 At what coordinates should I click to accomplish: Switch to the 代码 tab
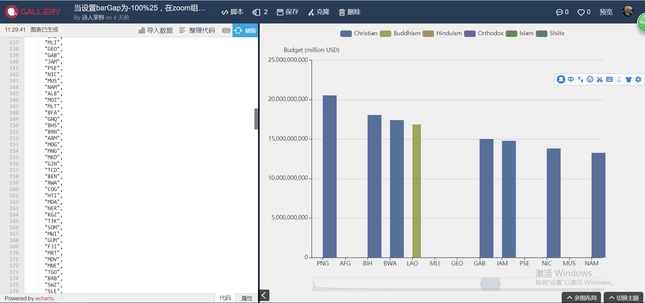click(x=225, y=298)
